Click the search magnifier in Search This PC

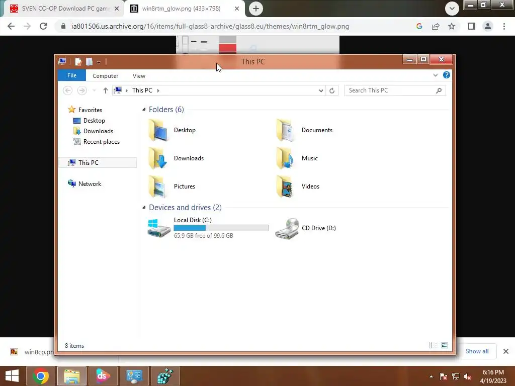pos(439,90)
